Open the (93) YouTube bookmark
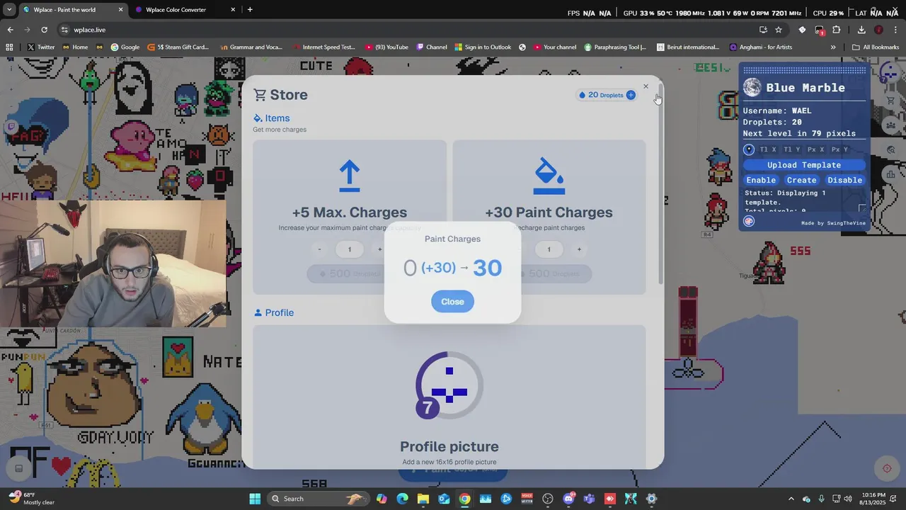906x510 pixels. pyautogui.click(x=386, y=47)
